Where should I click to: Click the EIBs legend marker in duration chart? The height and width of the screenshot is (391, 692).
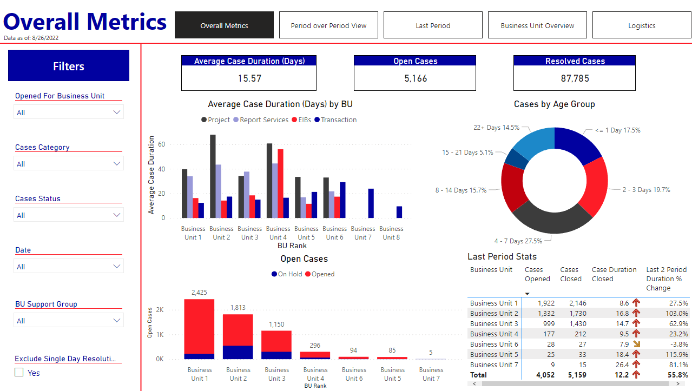[x=294, y=120]
